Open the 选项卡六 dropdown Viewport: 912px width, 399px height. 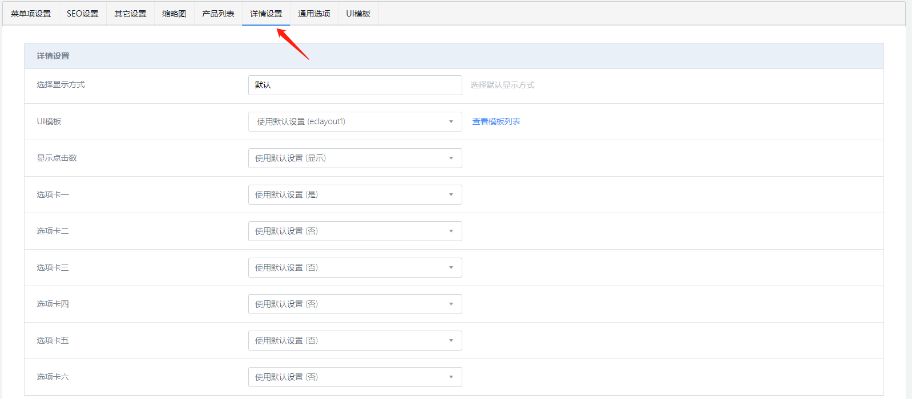pos(354,377)
